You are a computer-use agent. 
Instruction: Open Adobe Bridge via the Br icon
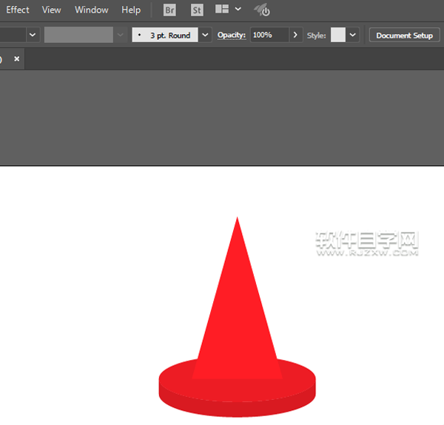169,10
